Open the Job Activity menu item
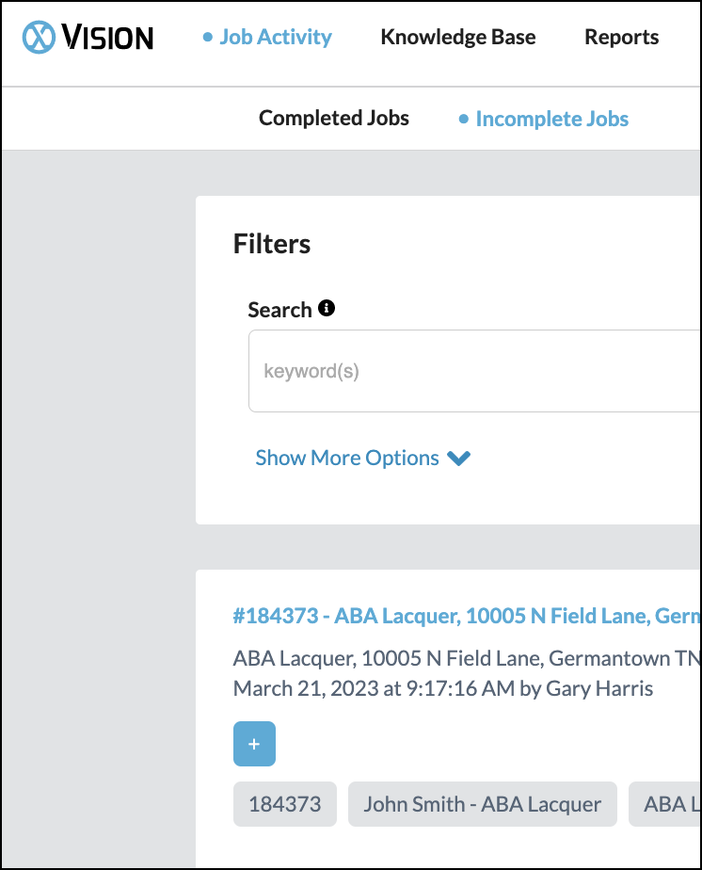702x870 pixels. point(275,38)
